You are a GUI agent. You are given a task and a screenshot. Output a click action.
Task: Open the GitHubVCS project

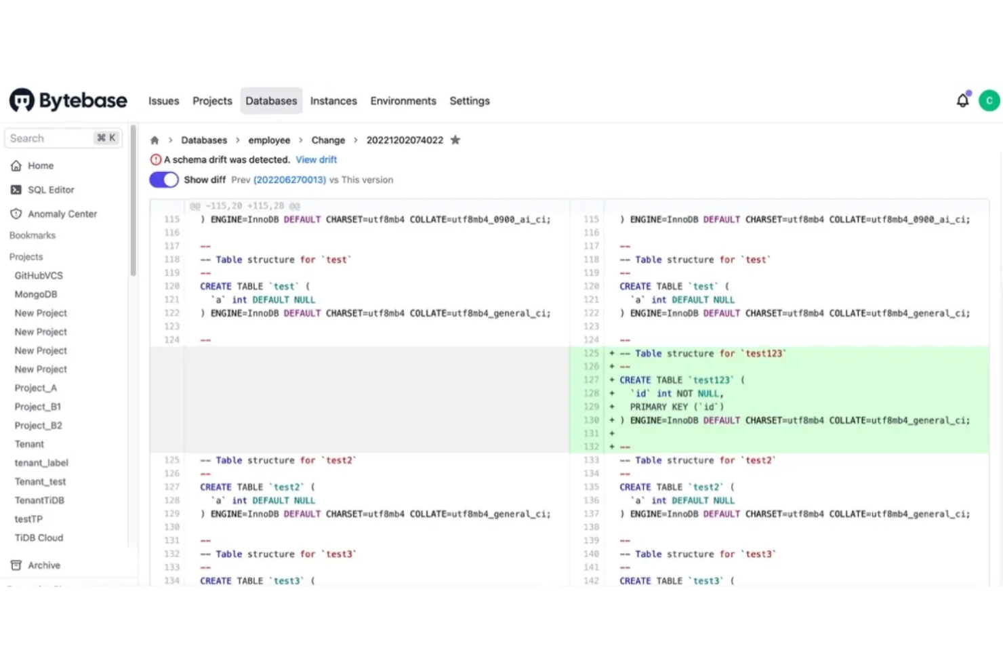pos(38,275)
